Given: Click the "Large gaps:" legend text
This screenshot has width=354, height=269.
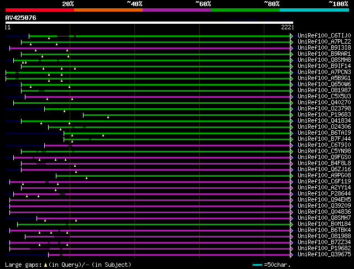Looking at the screenshot, I should pyautogui.click(x=23, y=265).
